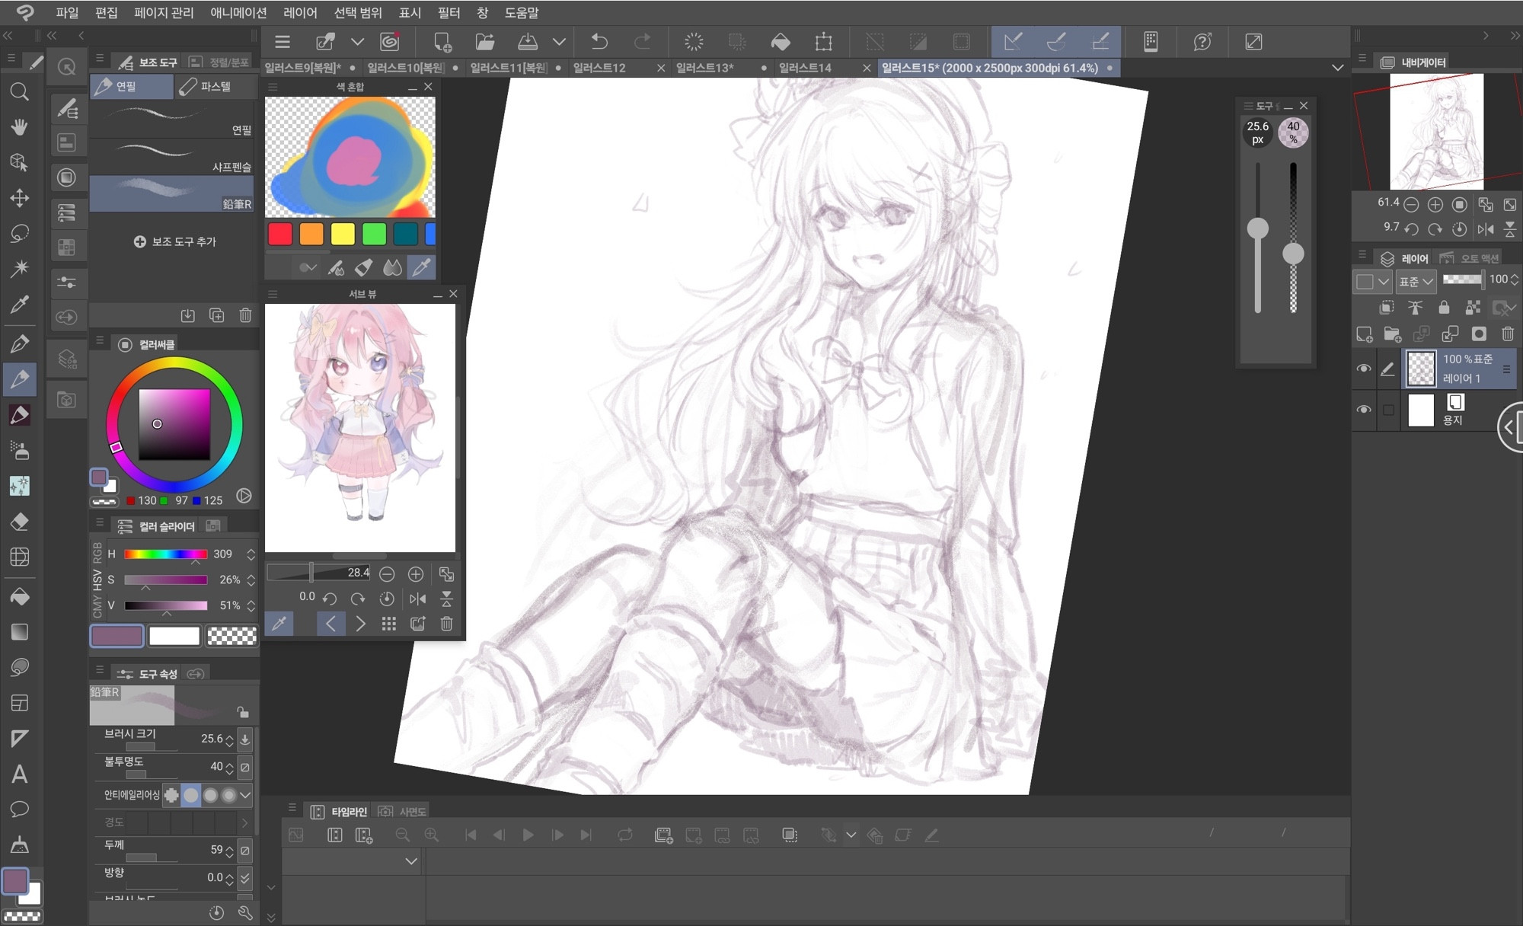The image size is (1523, 926).
Task: Hide 용지 paper layer with eye icon
Action: click(x=1364, y=410)
